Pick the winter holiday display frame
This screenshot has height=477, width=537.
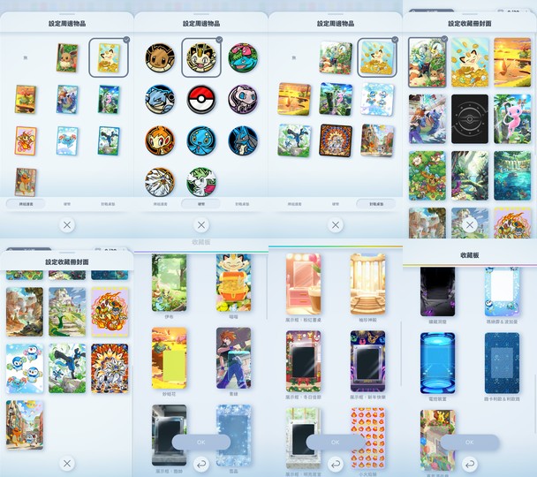(x=304, y=361)
